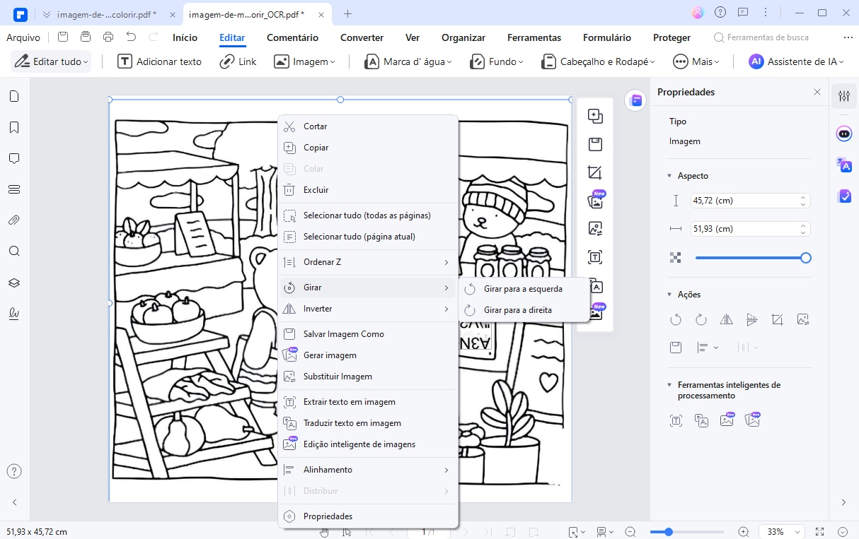Click the height field 45,72 (cm)
The image size is (859, 539).
(749, 201)
